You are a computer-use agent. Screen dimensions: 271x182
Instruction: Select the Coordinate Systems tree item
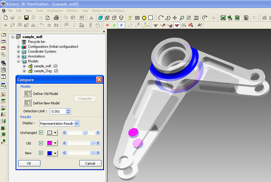pos(42,51)
